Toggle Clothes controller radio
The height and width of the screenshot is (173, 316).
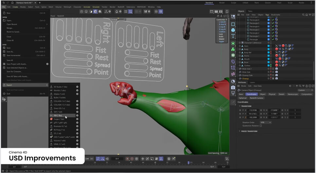coord(218,32)
